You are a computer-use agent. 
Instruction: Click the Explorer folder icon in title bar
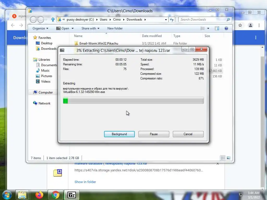click(30, 11)
